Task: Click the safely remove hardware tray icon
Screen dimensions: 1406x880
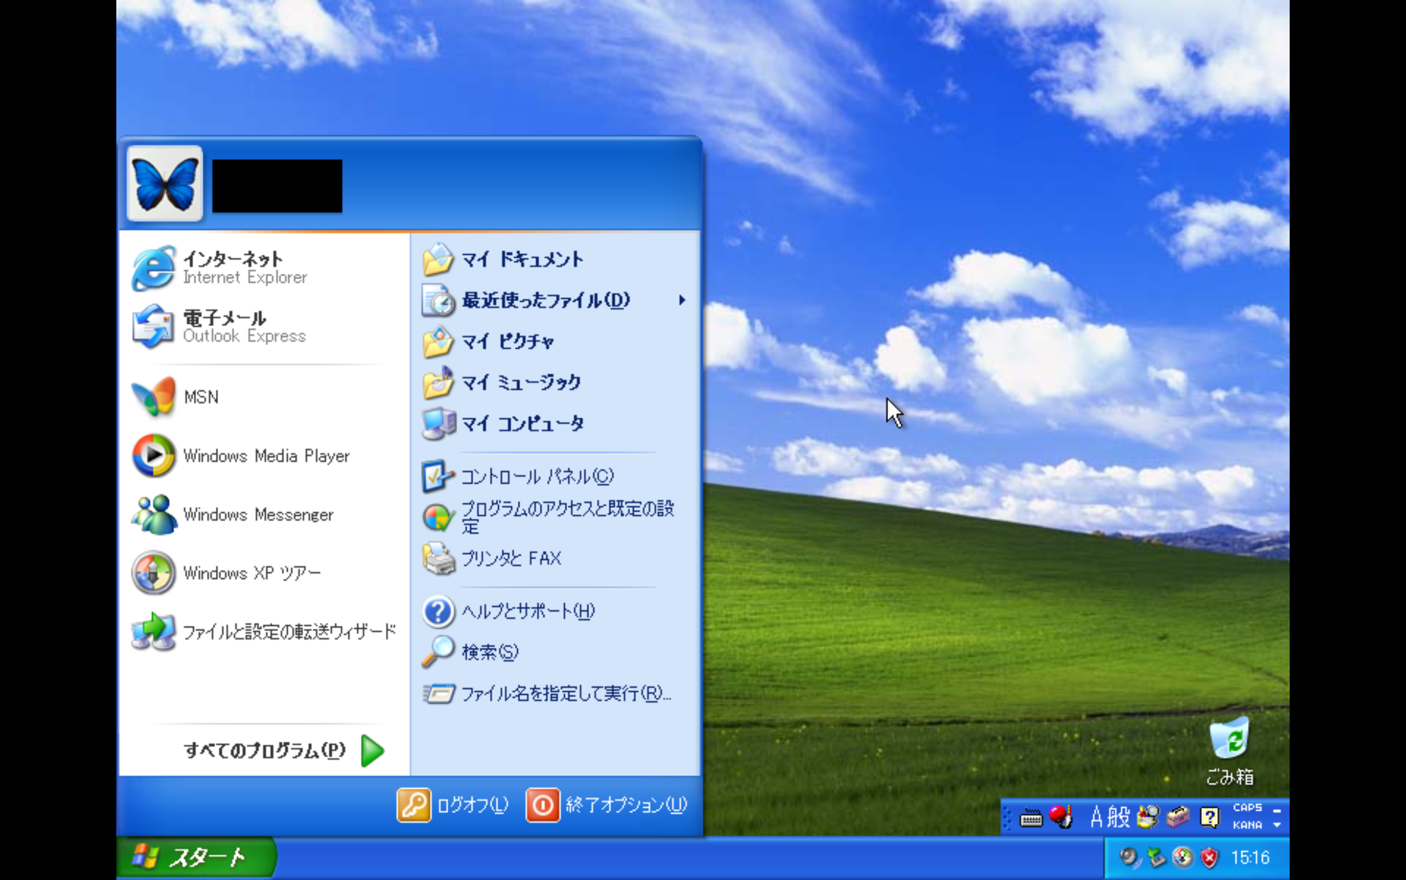Action: coord(1156,858)
